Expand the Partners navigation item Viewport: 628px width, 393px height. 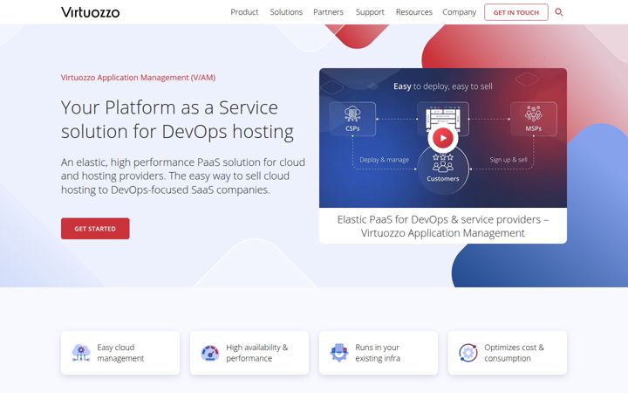(x=328, y=12)
